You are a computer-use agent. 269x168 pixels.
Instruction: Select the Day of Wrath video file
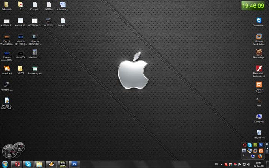pyautogui.click(x=7, y=40)
